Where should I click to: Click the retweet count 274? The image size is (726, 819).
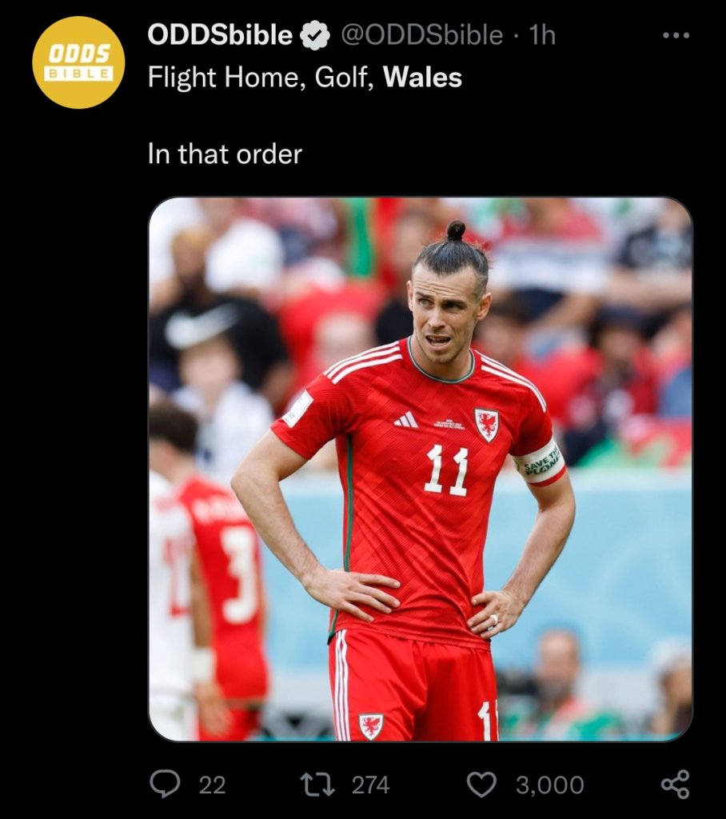370,785
